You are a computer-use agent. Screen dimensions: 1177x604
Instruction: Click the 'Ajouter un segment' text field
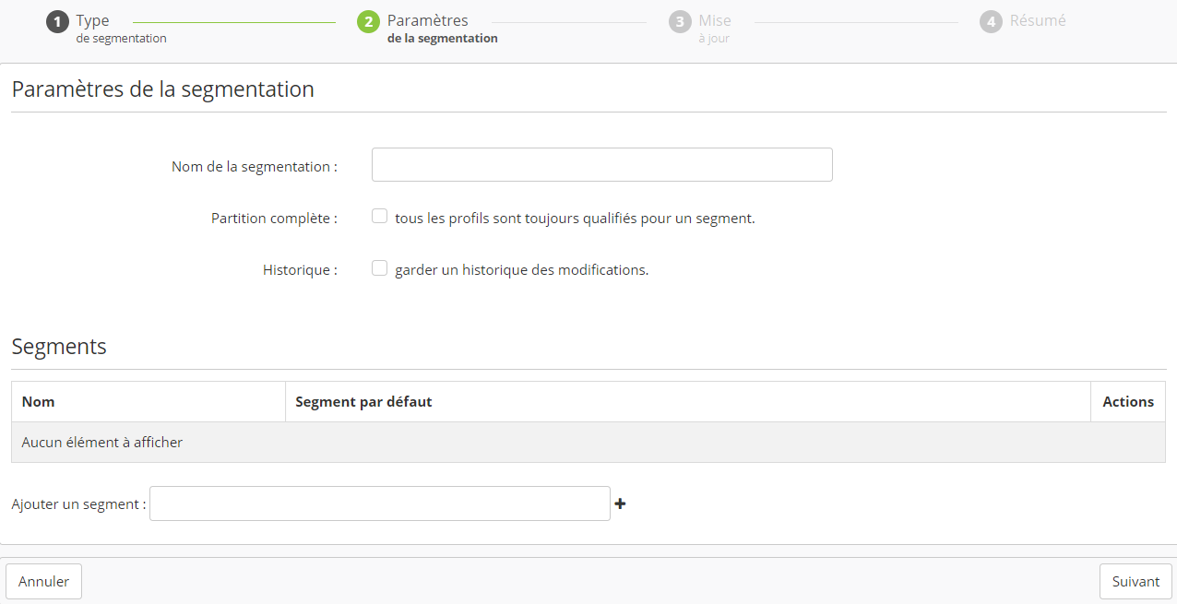pos(379,503)
